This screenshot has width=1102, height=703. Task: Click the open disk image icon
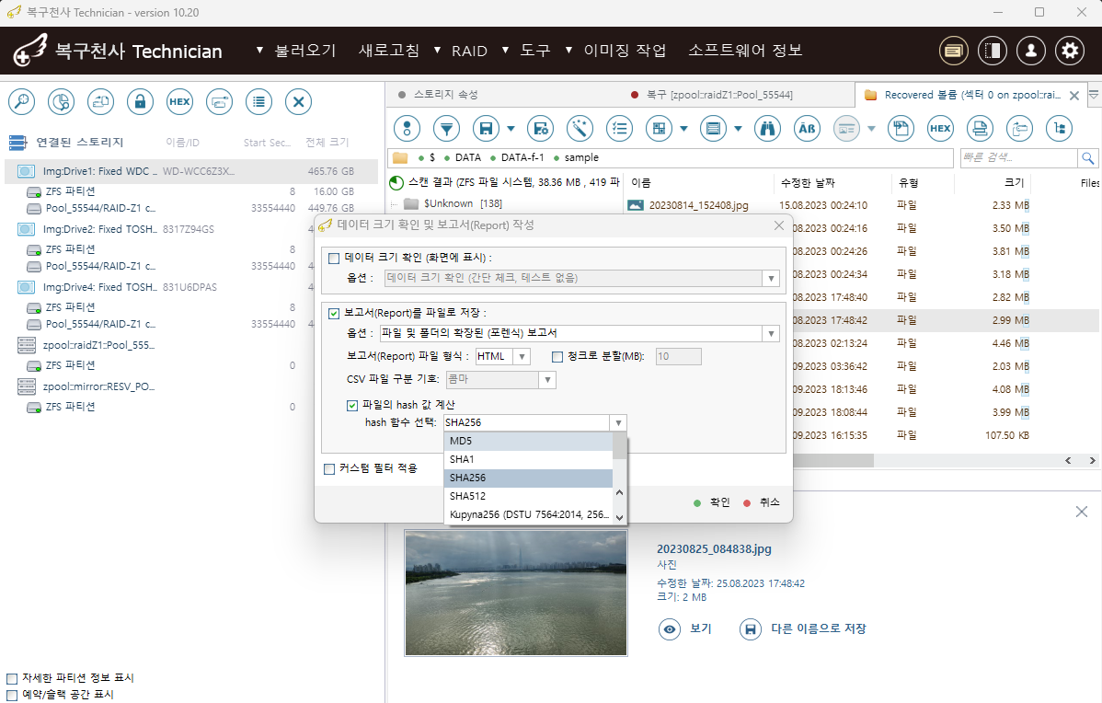point(100,102)
